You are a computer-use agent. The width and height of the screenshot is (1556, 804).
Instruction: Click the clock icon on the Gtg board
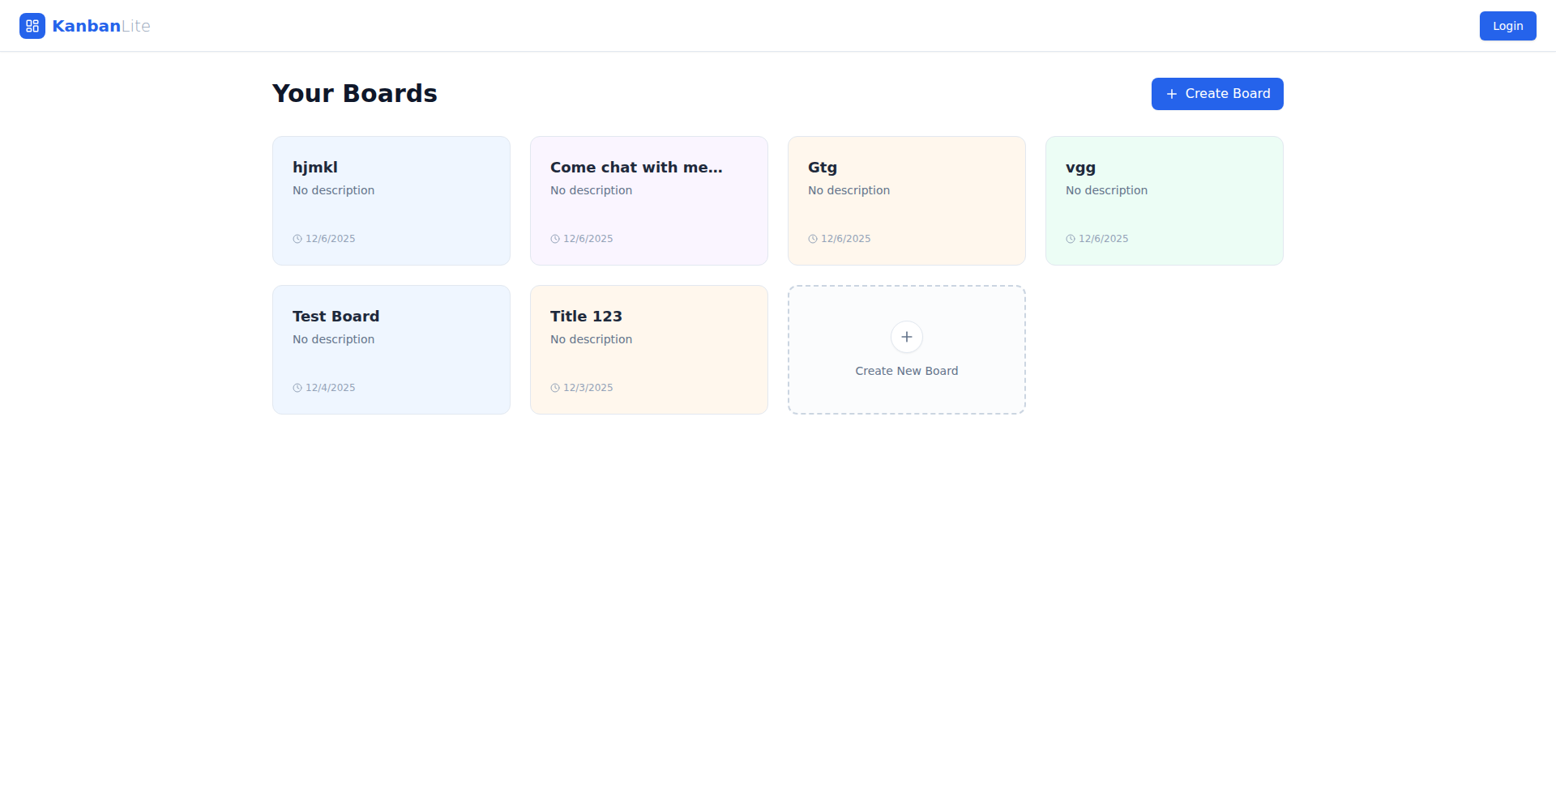(x=812, y=238)
